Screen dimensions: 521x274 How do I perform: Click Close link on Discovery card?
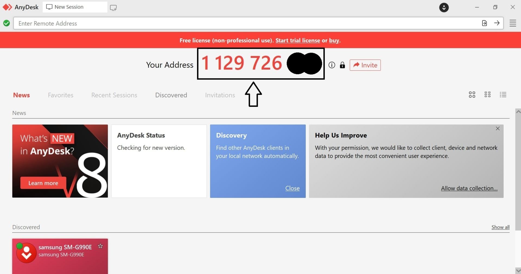point(292,188)
